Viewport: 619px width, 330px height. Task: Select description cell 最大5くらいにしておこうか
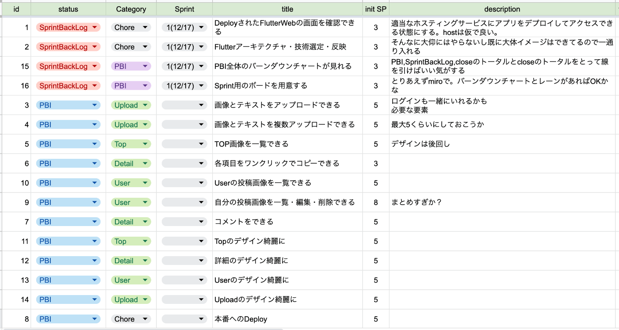click(502, 125)
